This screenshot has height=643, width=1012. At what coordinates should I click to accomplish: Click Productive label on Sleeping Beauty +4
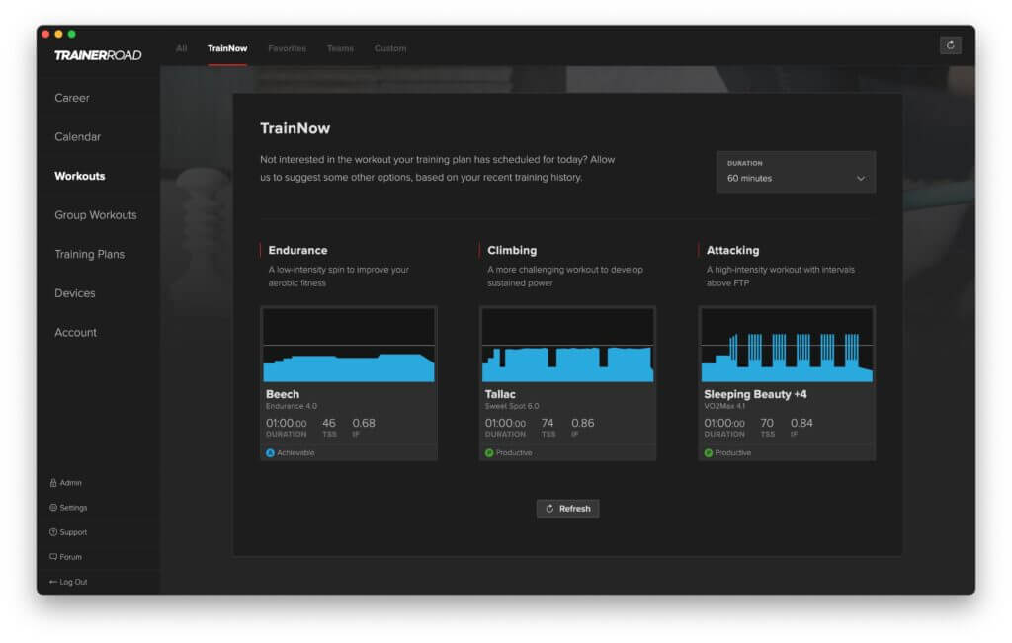[733, 452]
